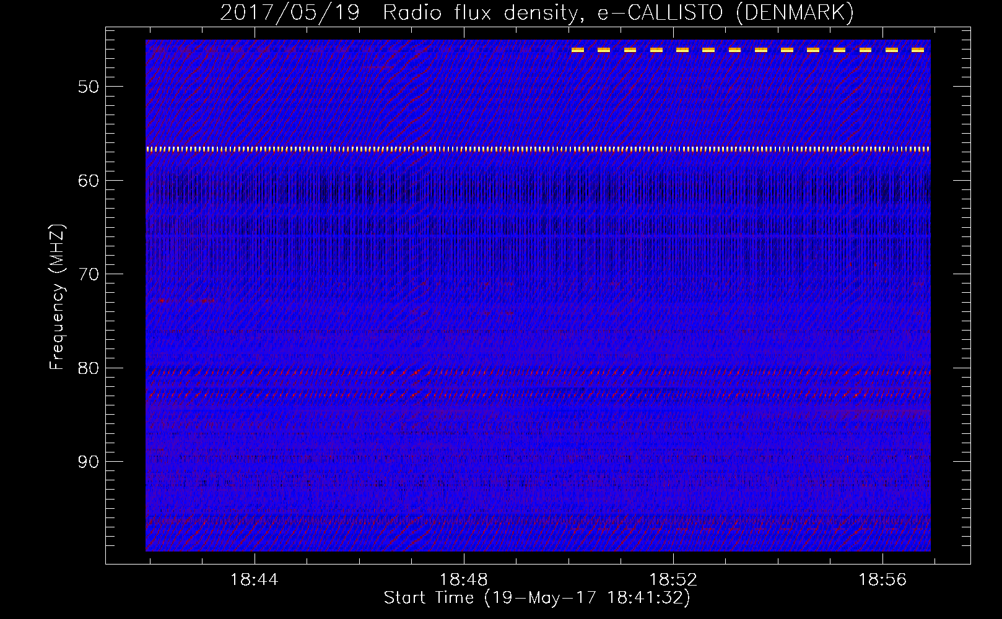This screenshot has width=1002, height=619.
Task: Click the 50 MHz frequency tick label
Action: pyautogui.click(x=89, y=87)
